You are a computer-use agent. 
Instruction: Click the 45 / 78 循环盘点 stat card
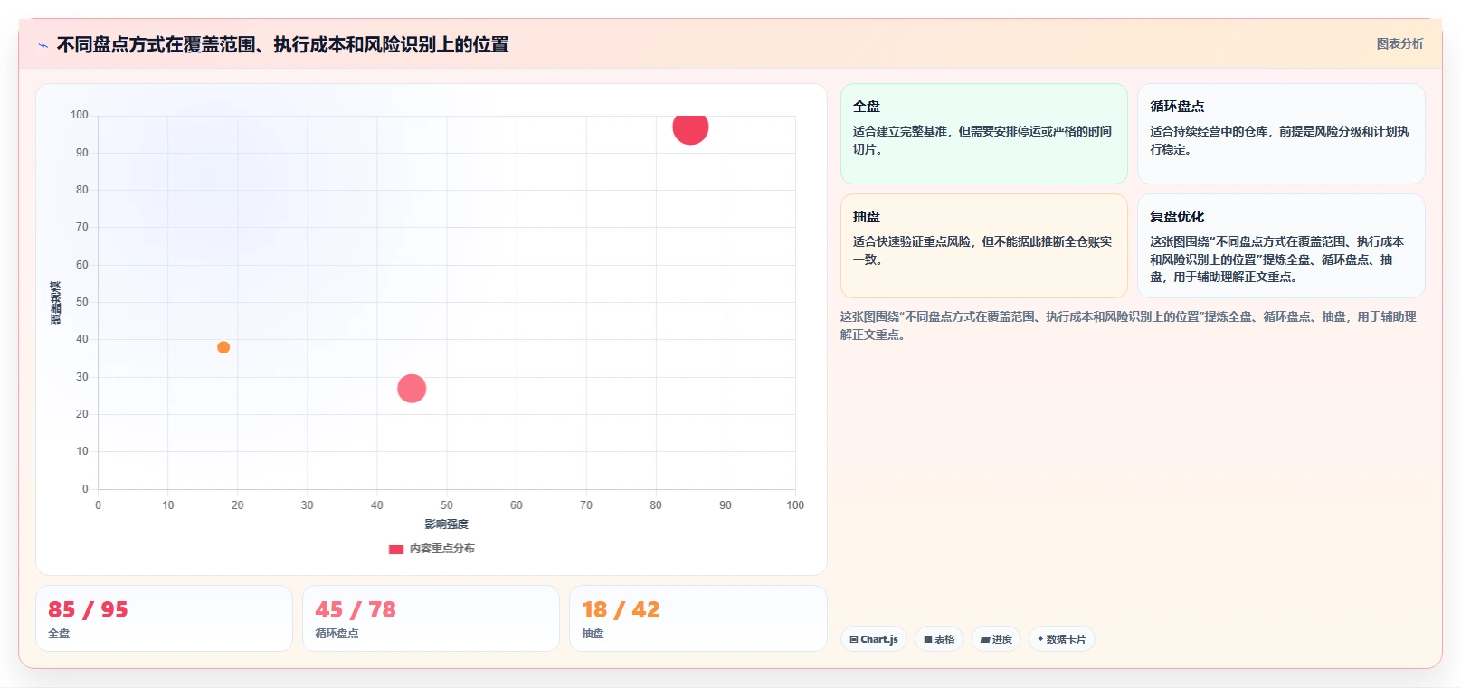point(431,618)
